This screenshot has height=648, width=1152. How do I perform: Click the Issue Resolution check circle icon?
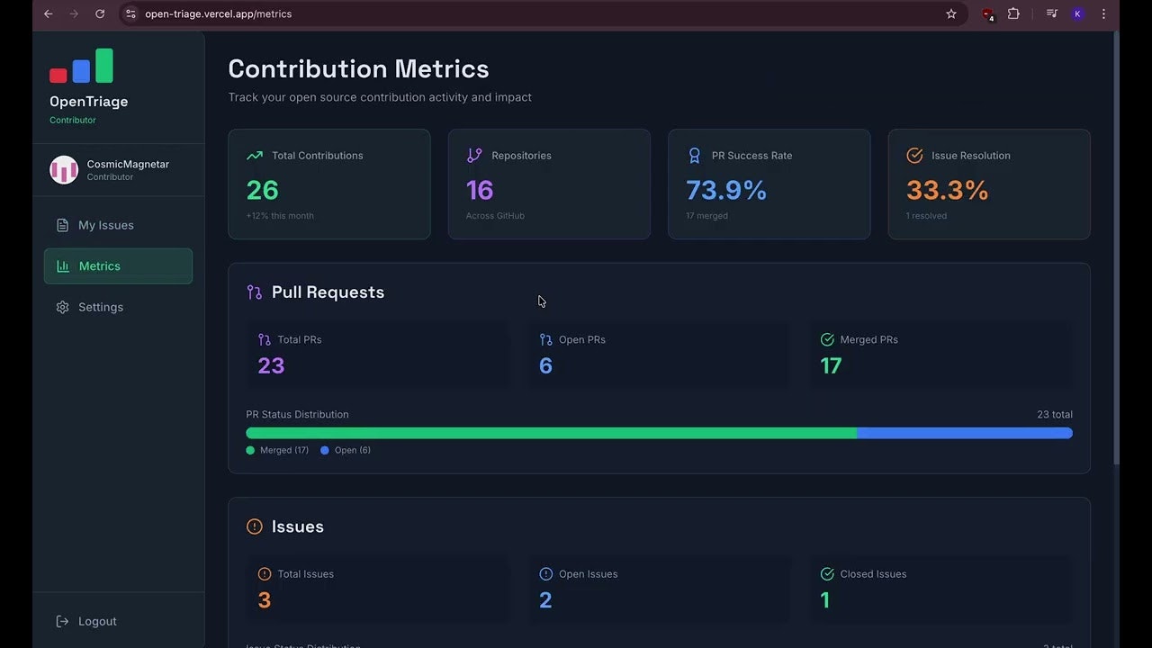tap(914, 156)
